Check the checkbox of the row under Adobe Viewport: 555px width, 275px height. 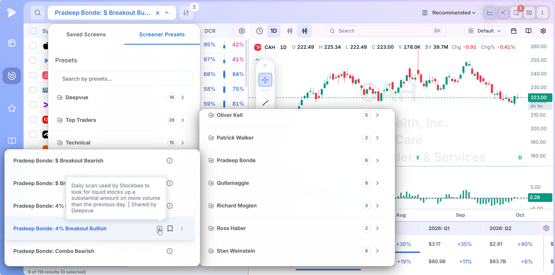[x=33, y=134]
